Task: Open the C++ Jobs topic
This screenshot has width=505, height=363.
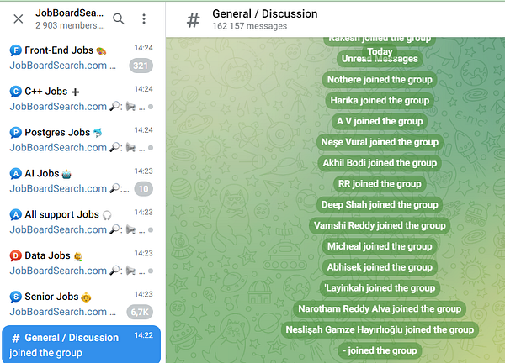Action: pyautogui.click(x=81, y=99)
